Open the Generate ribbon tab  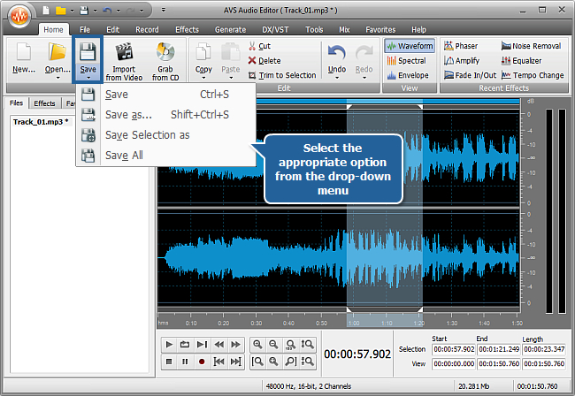[x=230, y=30]
